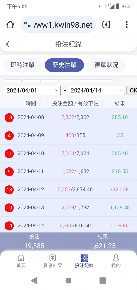137x290 pixels.
Task: Select the date 2024-04-12
Action: 31,190
